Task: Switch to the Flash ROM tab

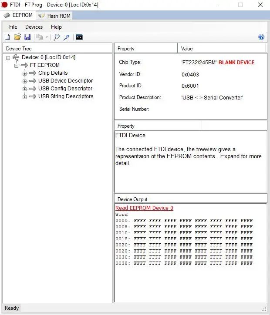Action: [54, 16]
